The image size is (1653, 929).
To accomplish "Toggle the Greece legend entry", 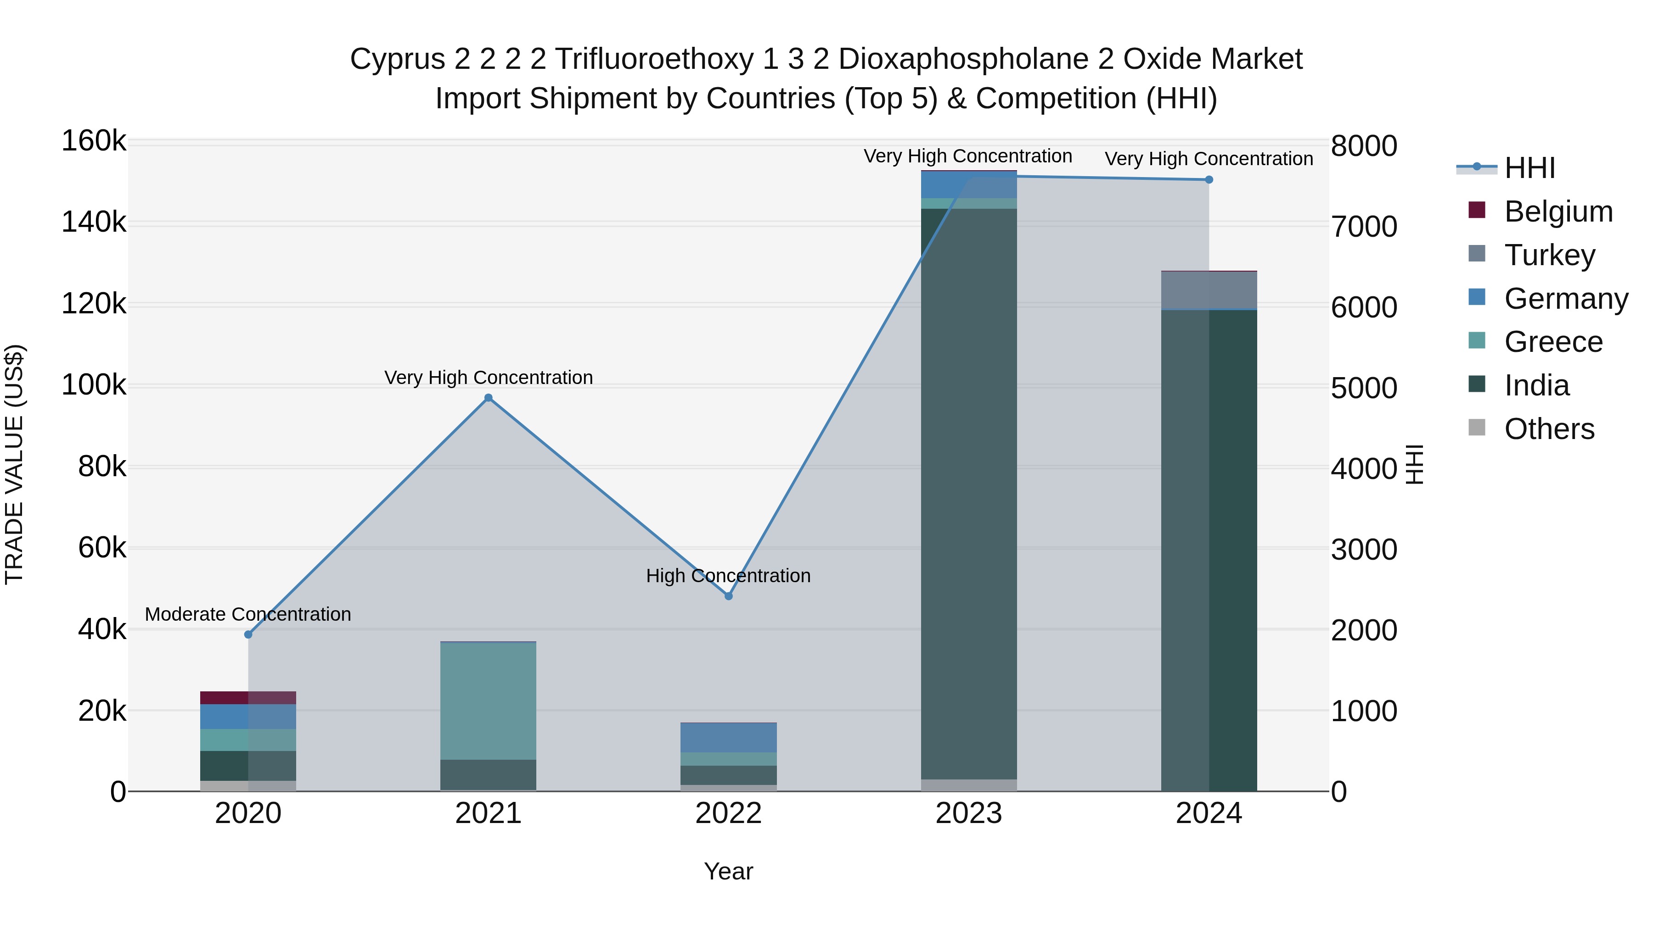I will coord(1535,342).
